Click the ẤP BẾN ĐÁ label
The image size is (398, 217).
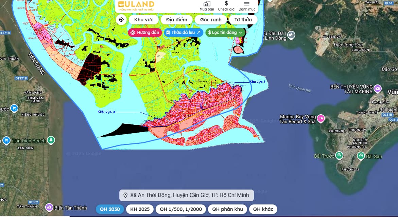pos(332,37)
